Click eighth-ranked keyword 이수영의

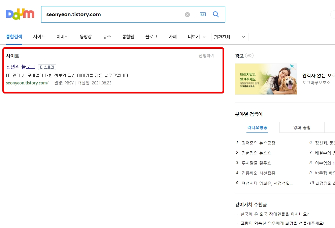click(x=325, y=163)
